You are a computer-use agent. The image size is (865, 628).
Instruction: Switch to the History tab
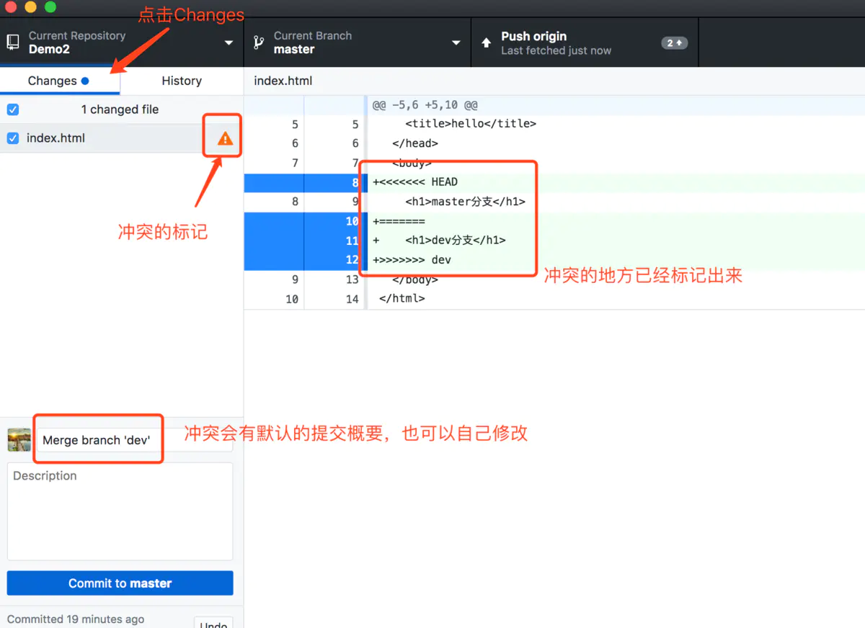click(x=181, y=81)
